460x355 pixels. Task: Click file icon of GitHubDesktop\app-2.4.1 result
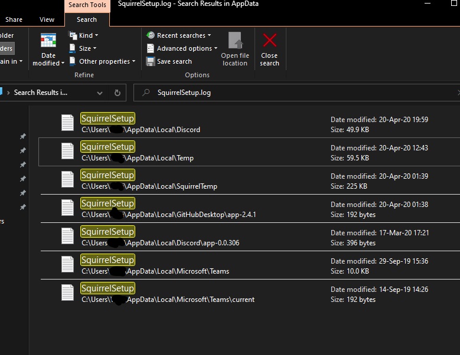[67, 208]
